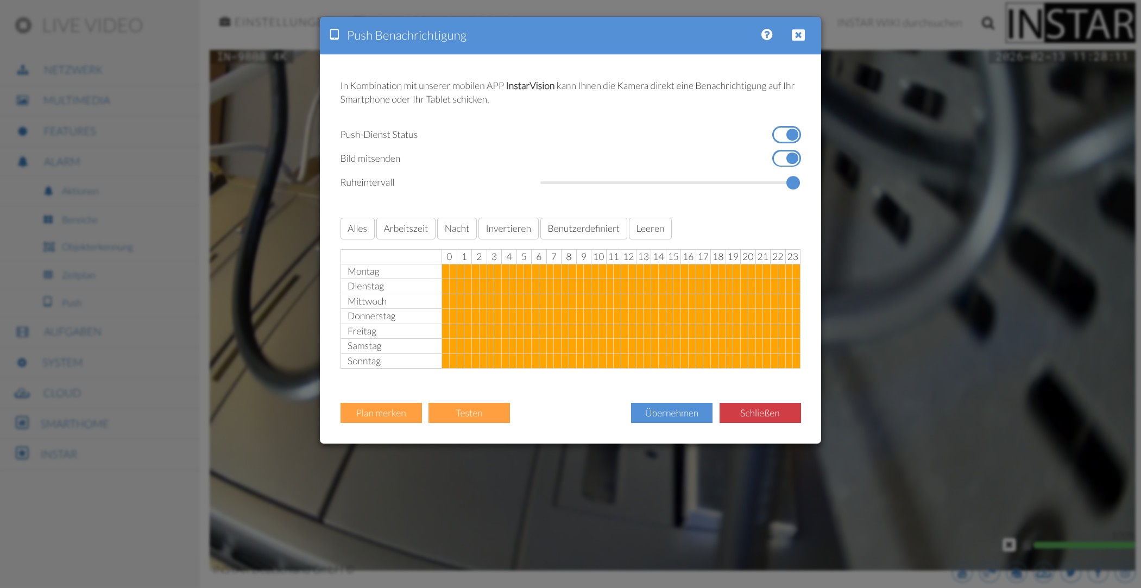1141x588 pixels.
Task: Toggle the Push-Dienst Status switch
Action: [786, 135]
